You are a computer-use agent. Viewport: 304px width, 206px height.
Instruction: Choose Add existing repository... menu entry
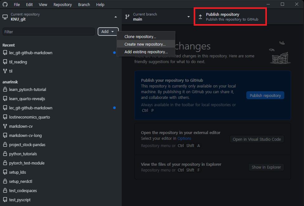[146, 52]
